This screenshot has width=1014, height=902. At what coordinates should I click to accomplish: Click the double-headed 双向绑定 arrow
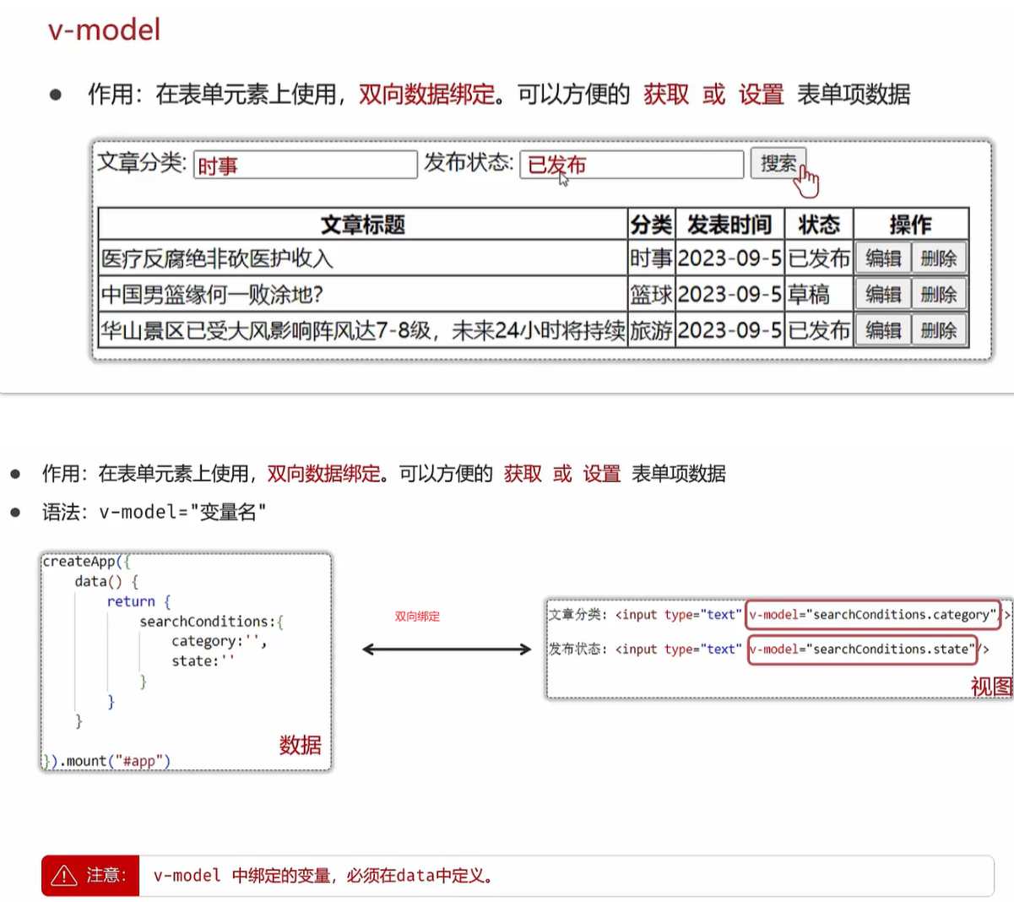(447, 649)
